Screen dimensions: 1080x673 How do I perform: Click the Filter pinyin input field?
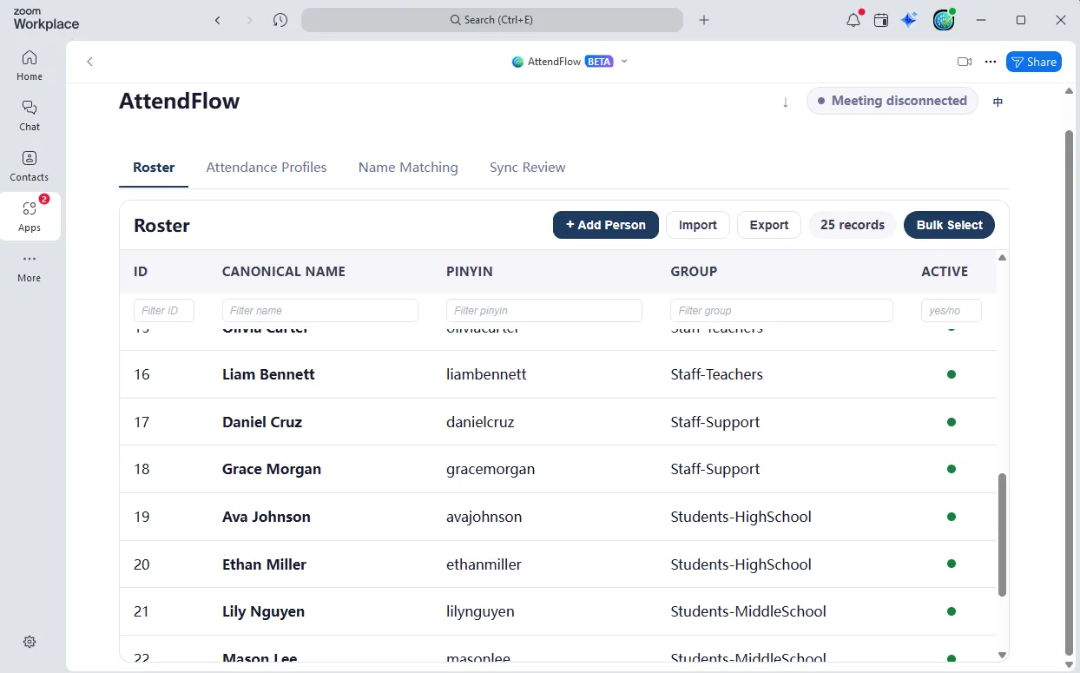click(x=544, y=311)
